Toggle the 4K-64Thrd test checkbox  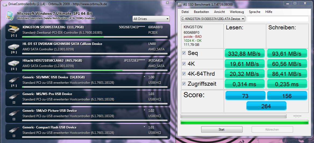pos(184,74)
